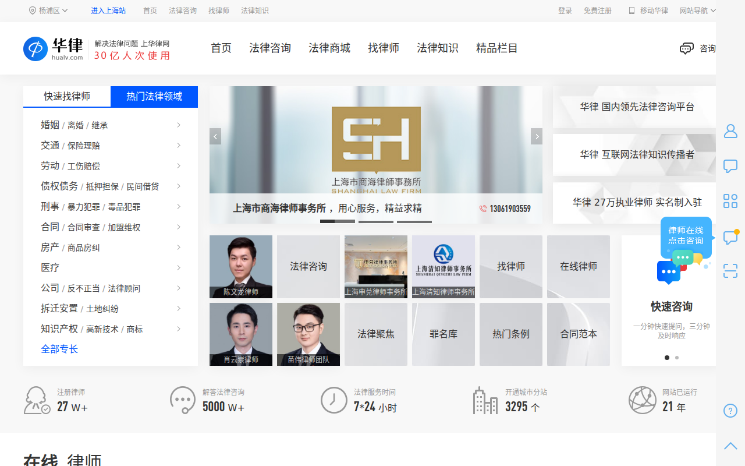Open the 杨浦区 district dropdown
The image size is (745, 466).
(49, 10)
